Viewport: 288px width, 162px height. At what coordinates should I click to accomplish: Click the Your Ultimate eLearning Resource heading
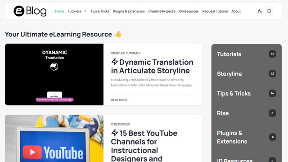[58, 34]
